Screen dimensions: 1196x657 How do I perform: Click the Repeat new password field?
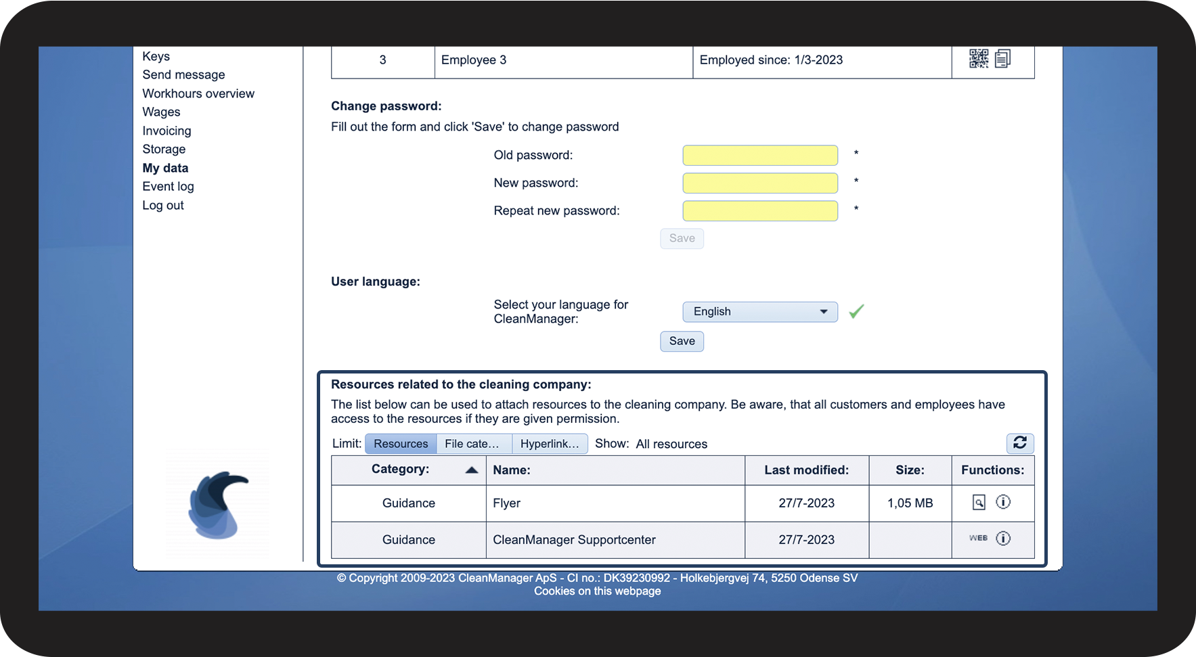(x=759, y=211)
